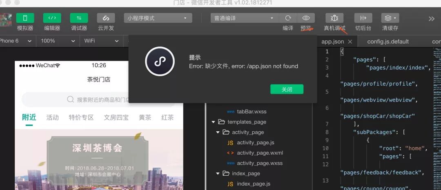Select the 活动 tab in simulator
The image size is (441, 190).
pyautogui.click(x=53, y=117)
